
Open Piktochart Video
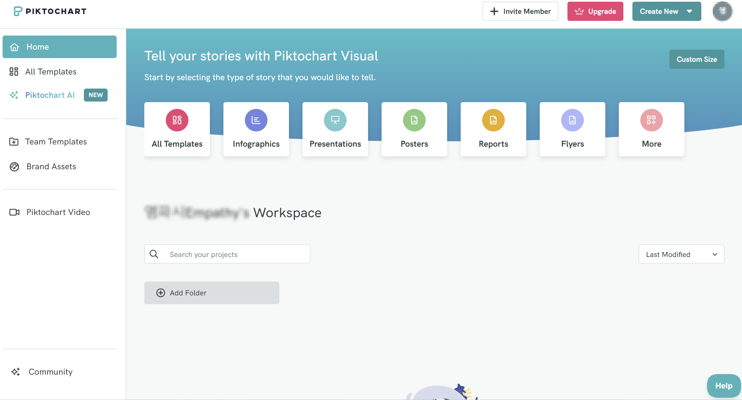58,212
